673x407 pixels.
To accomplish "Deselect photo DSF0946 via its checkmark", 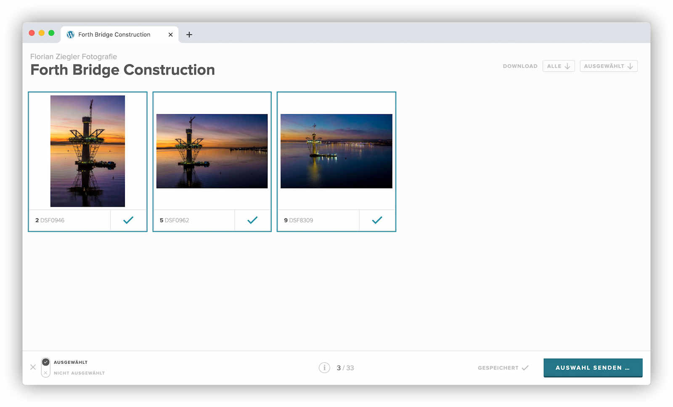I will 128,220.
